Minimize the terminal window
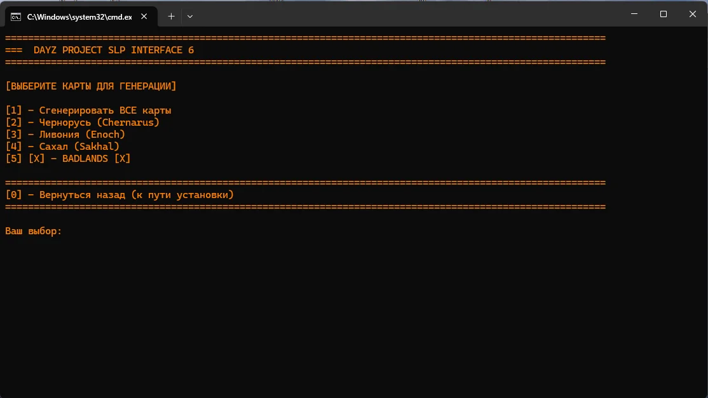Image resolution: width=708 pixels, height=398 pixels. point(634,14)
